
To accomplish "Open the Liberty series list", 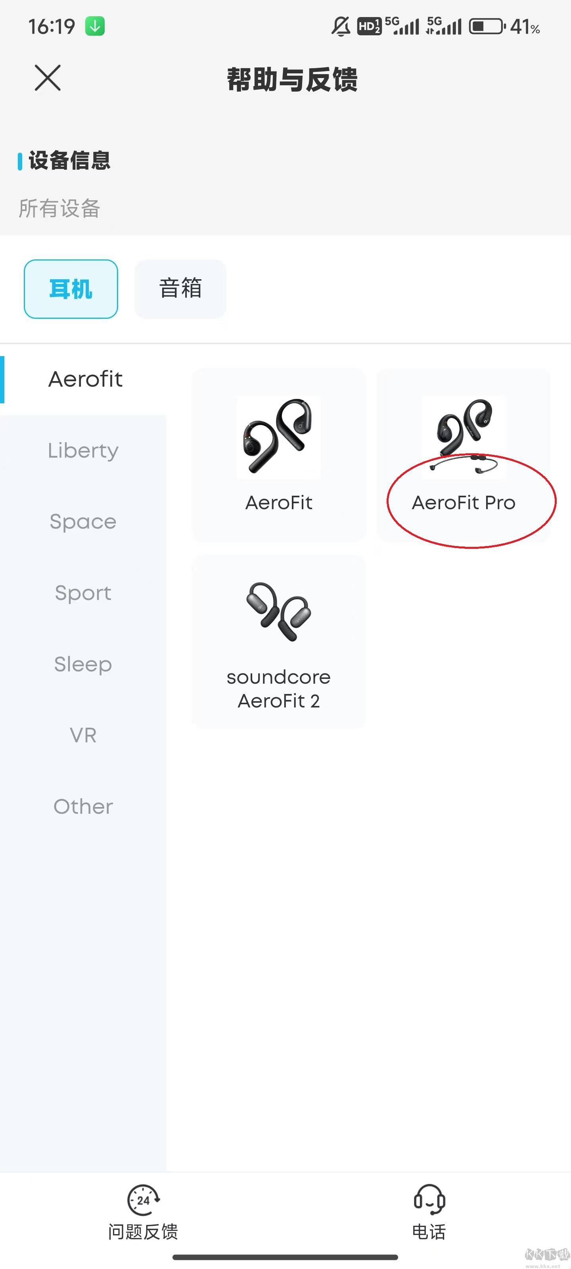I will 83,450.
